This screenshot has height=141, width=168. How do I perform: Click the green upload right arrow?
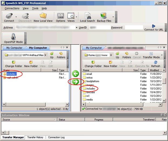tap(76, 82)
